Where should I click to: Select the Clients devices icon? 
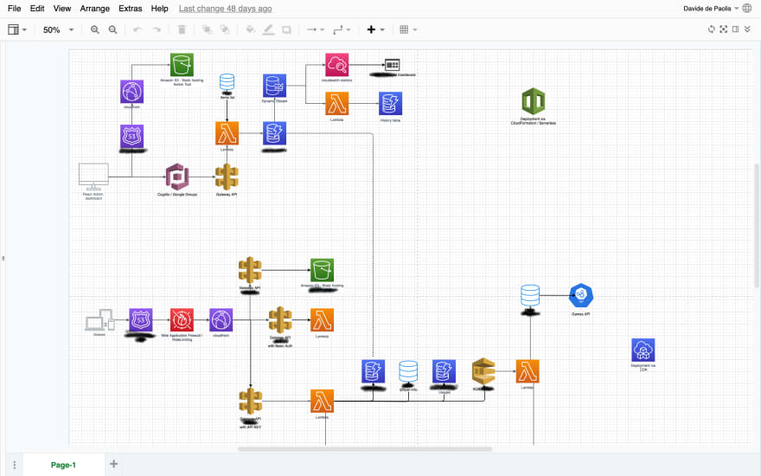coord(99,320)
